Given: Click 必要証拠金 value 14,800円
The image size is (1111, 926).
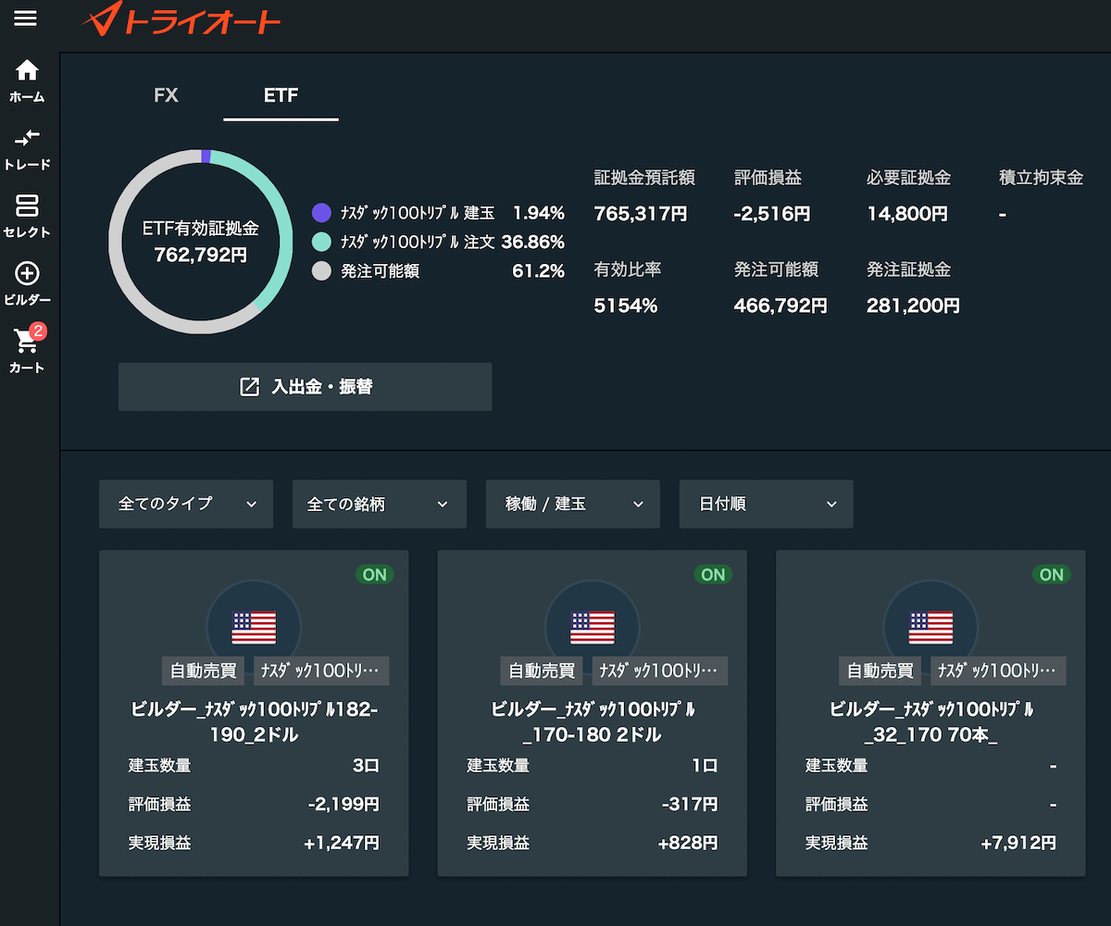Looking at the screenshot, I should (x=907, y=214).
